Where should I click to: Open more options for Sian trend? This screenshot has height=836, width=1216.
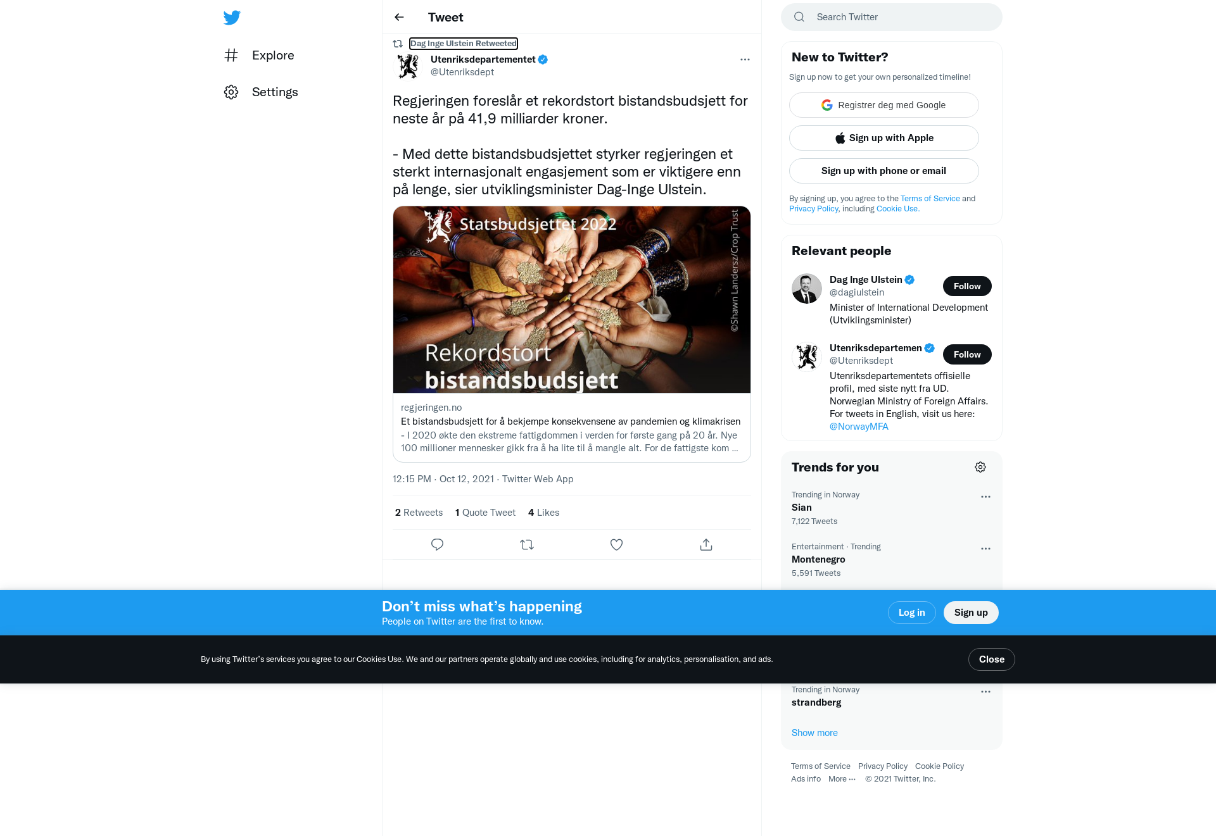pos(985,497)
